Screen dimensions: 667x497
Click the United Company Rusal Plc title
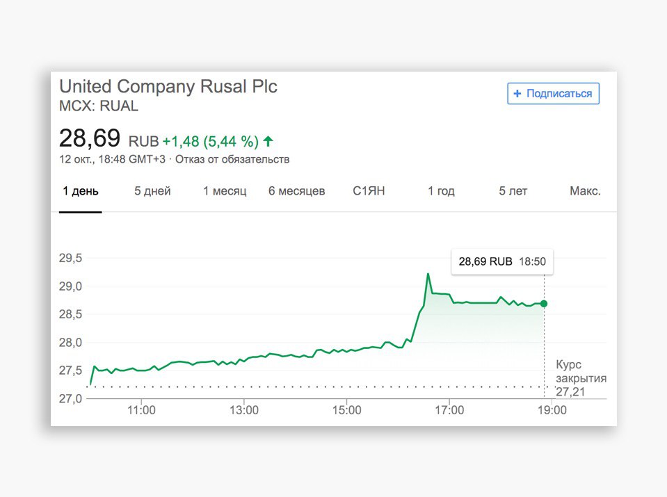point(168,87)
